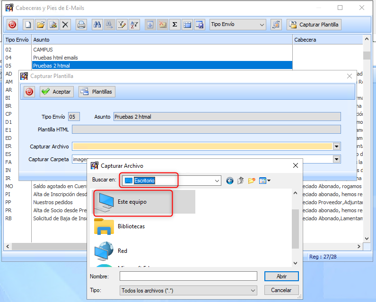This screenshot has width=376, height=302.
Task: Click the red power icon in Capturar Plantilla
Action: pyautogui.click(x=29, y=92)
